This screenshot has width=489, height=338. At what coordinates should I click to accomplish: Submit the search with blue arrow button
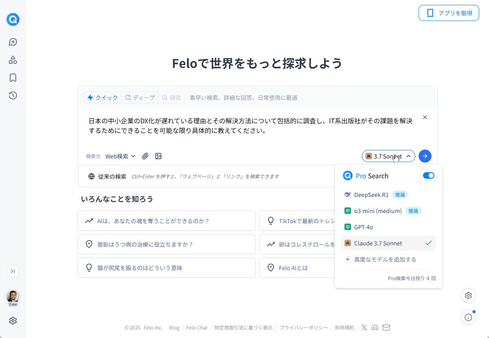pos(425,156)
